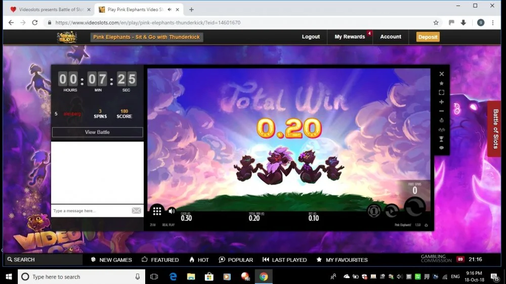
Task: Click the Bet 0.10 value
Action: pos(313,218)
